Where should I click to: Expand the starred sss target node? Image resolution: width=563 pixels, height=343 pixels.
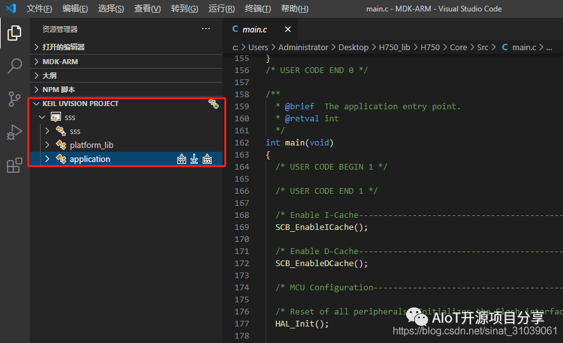pyautogui.click(x=48, y=131)
